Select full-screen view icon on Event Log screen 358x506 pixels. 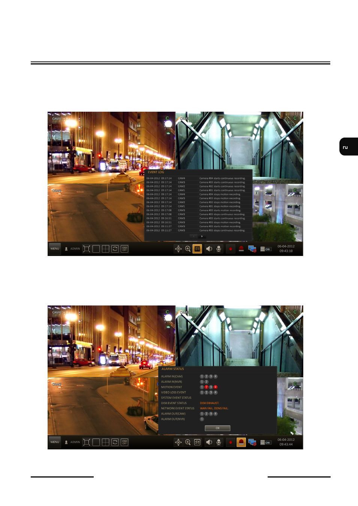pyautogui.click(x=87, y=249)
